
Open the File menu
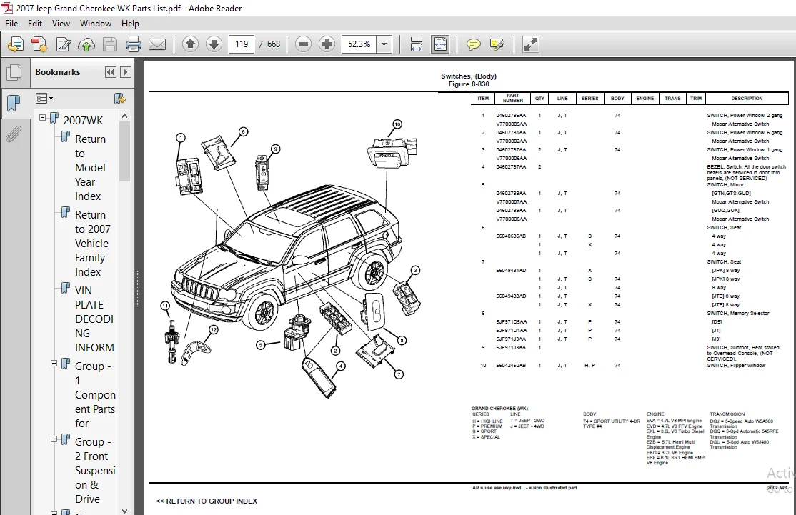[11, 24]
